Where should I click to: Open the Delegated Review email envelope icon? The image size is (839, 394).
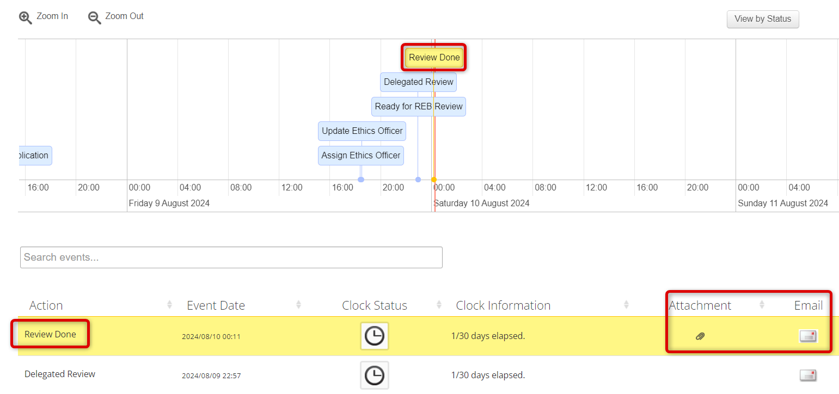pyautogui.click(x=808, y=375)
